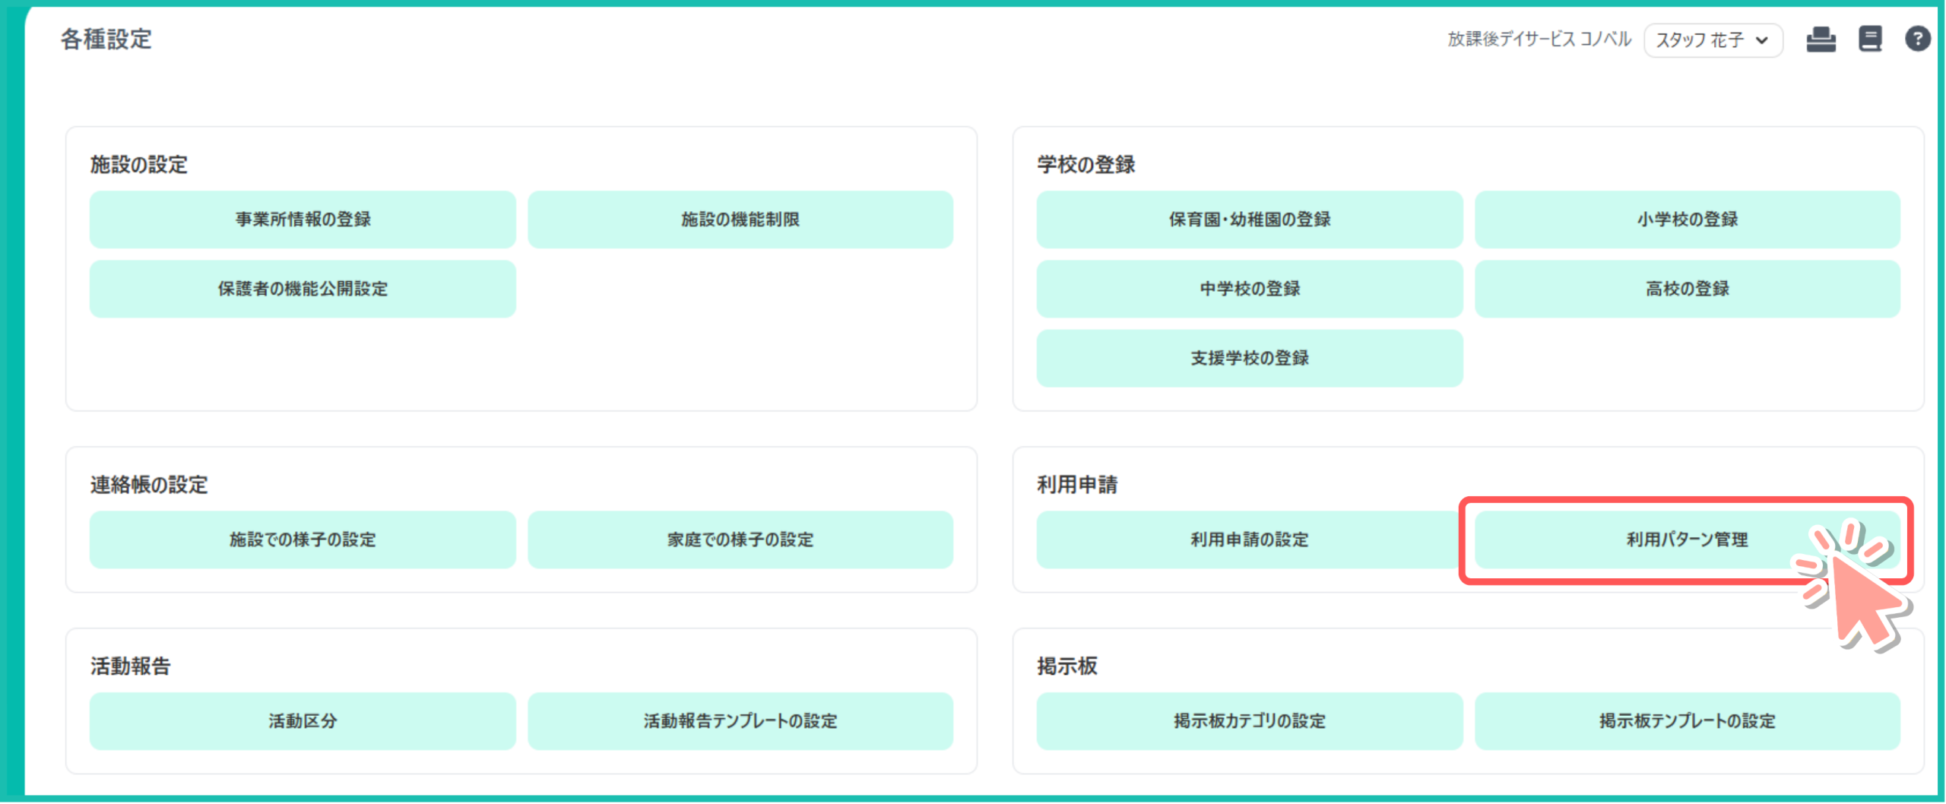Image resolution: width=1946 pixels, height=804 pixels.
Task: Open the manual book icon
Action: [1870, 39]
